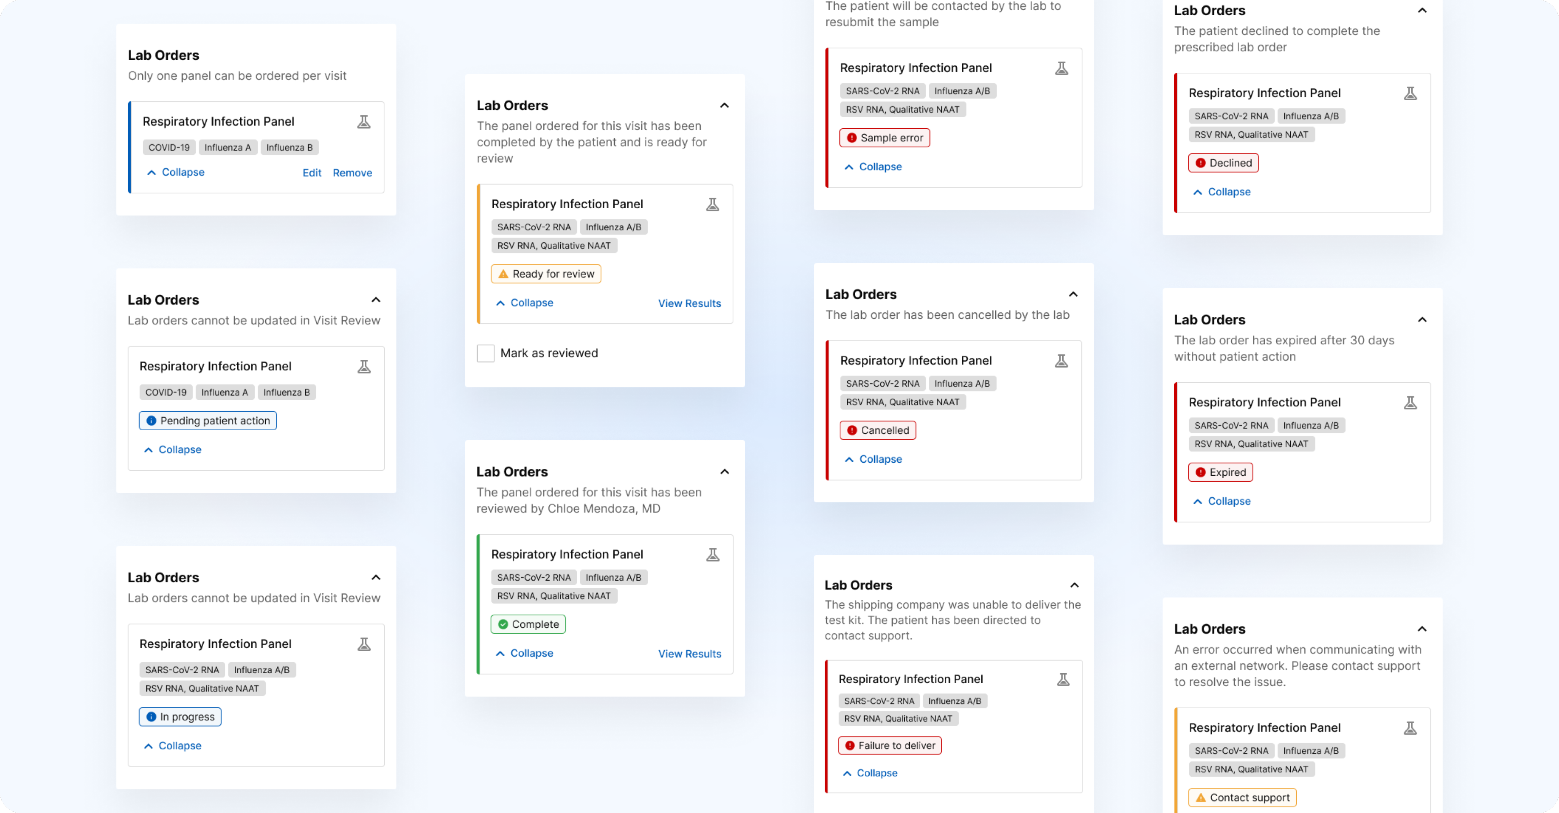Screen dimensions: 1559x813
Task: Collapse Lab Orders section above Pending patient action
Action: click(x=376, y=300)
